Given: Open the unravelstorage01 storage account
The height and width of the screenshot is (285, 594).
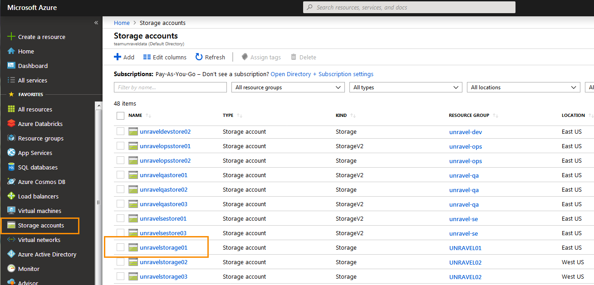Looking at the screenshot, I should click(163, 248).
